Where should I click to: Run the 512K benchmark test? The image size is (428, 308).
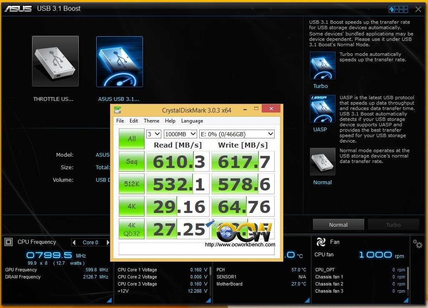(132, 184)
